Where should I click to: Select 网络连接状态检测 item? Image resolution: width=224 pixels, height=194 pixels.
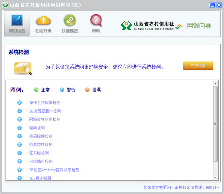[44, 119]
